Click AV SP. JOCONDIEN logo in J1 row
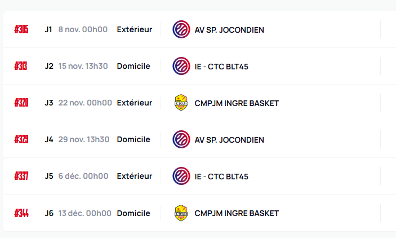 [x=181, y=29]
